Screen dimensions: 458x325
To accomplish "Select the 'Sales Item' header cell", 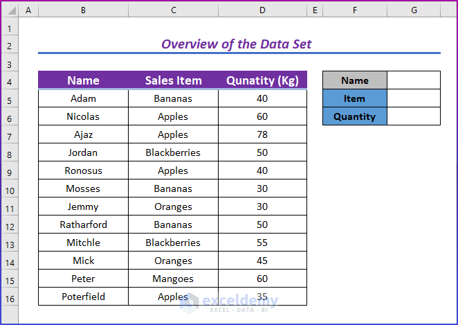I will [173, 80].
